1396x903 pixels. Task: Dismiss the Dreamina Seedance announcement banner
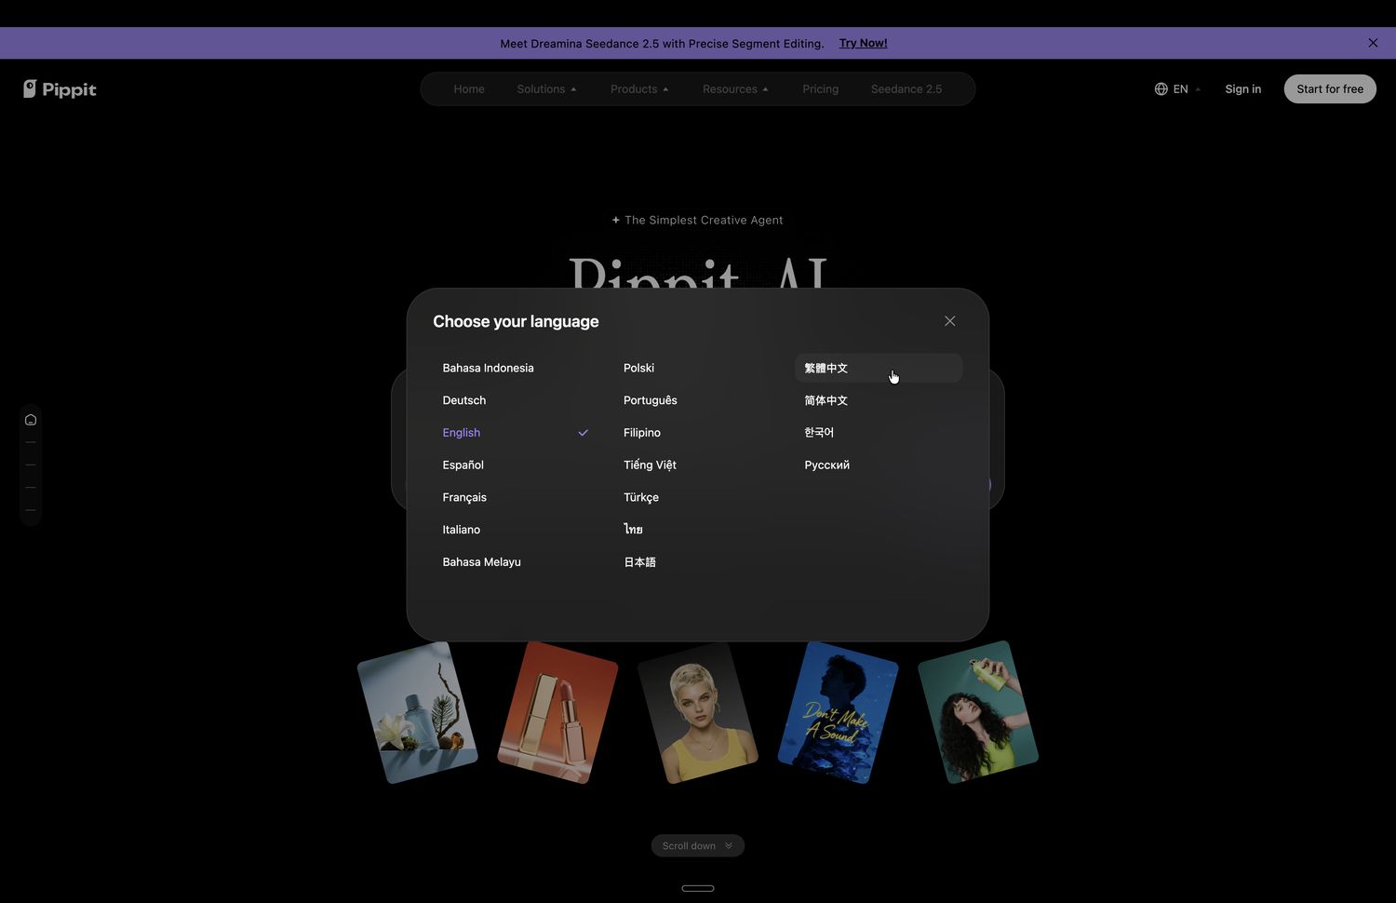[1373, 43]
